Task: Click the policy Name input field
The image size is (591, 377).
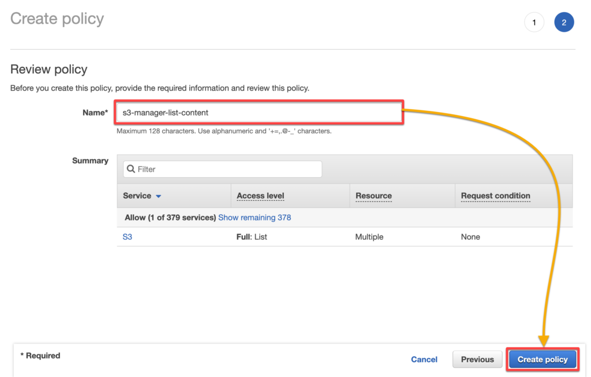Action: click(259, 113)
